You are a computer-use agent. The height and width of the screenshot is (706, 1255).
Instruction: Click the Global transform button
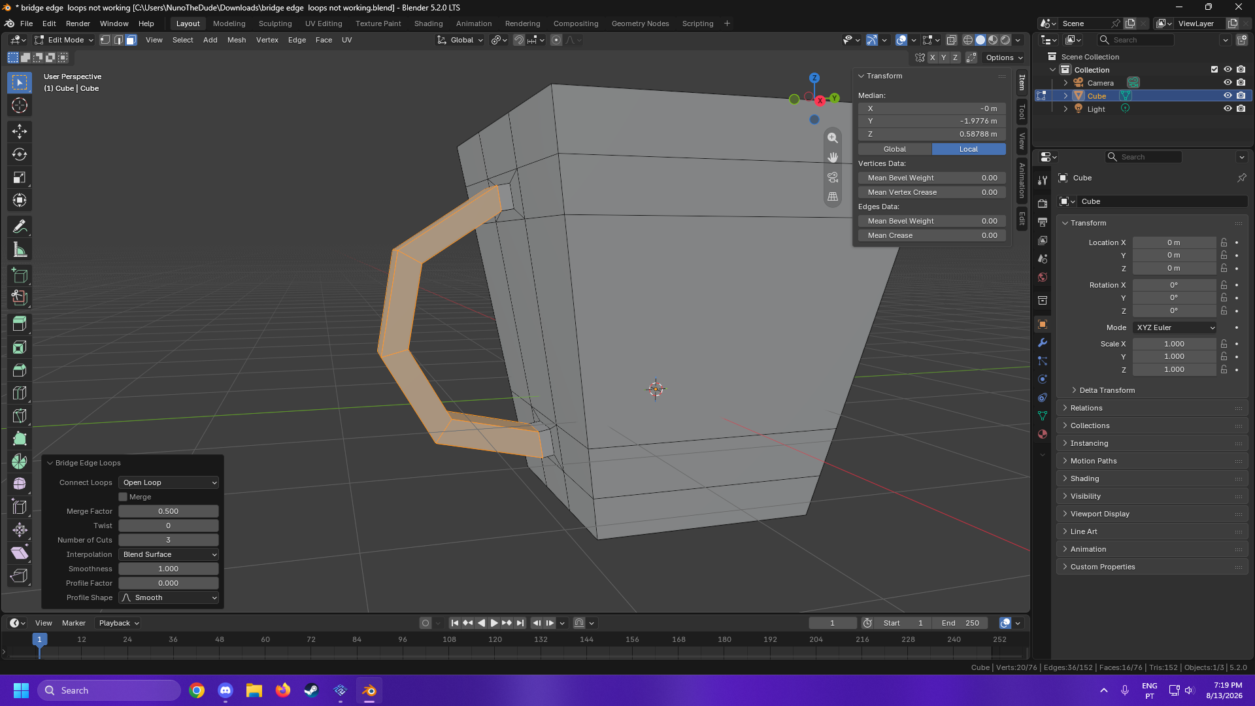(x=895, y=149)
